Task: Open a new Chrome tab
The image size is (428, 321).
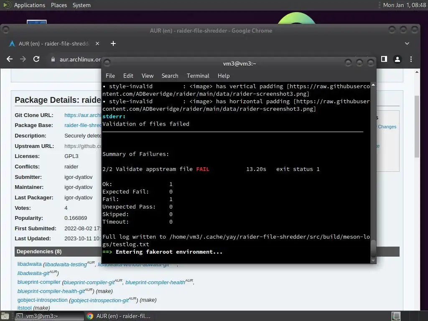Action: 113,43
